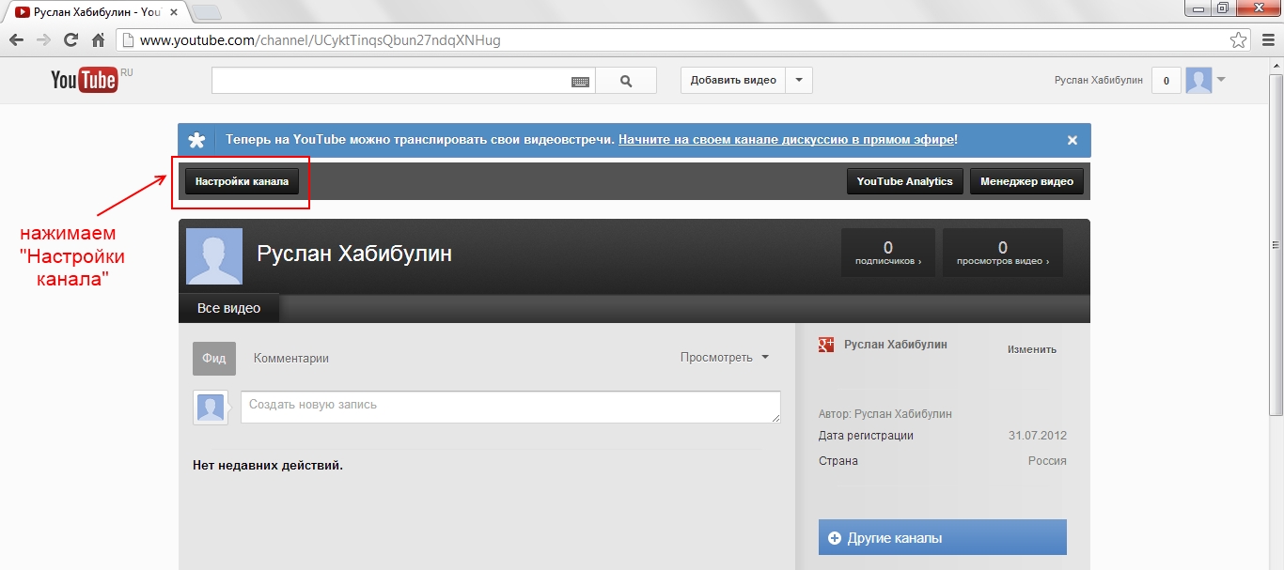Click the browser back arrow
This screenshot has width=1284, height=570.
pyautogui.click(x=16, y=40)
